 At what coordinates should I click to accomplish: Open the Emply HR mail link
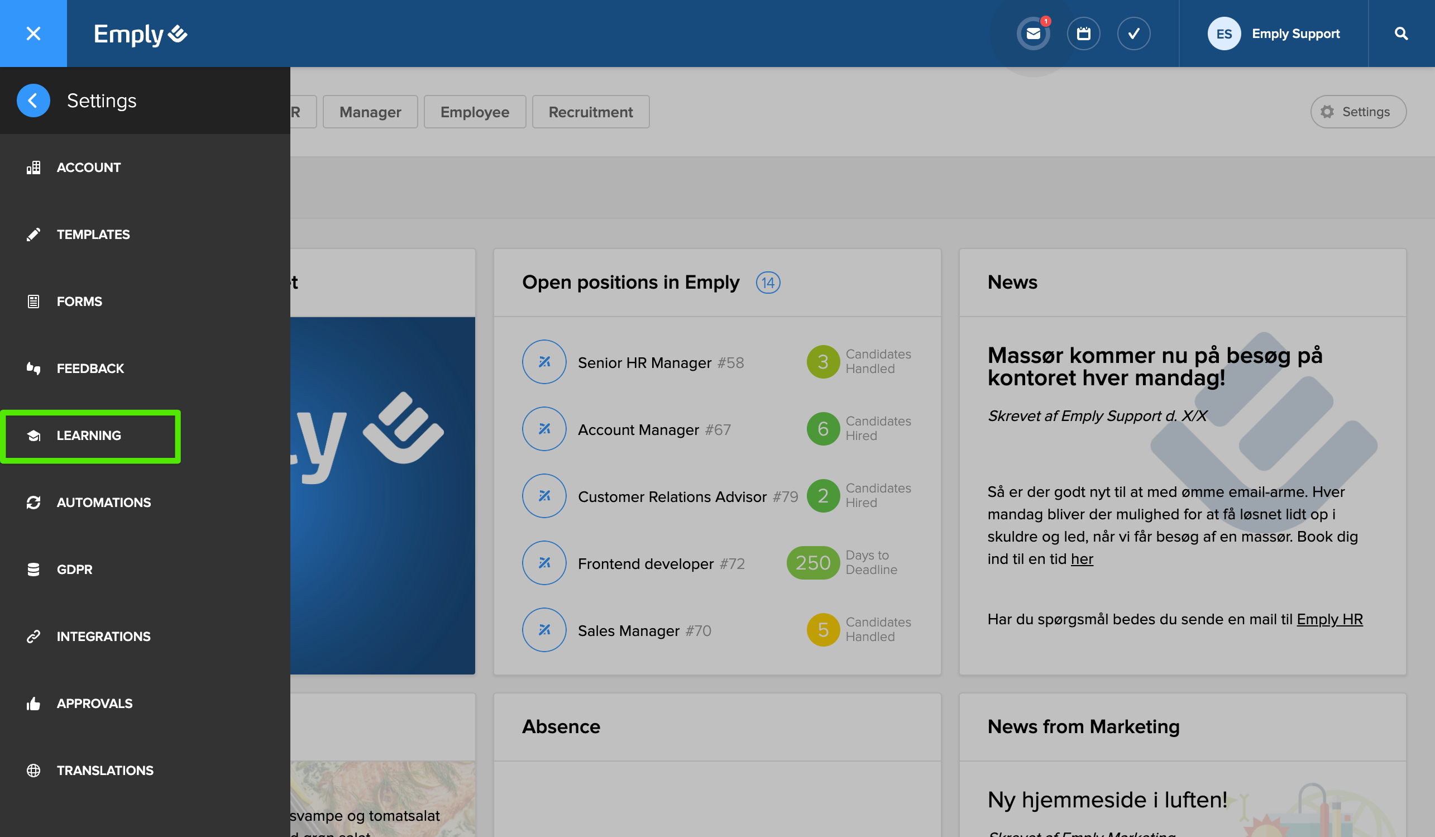1329,619
